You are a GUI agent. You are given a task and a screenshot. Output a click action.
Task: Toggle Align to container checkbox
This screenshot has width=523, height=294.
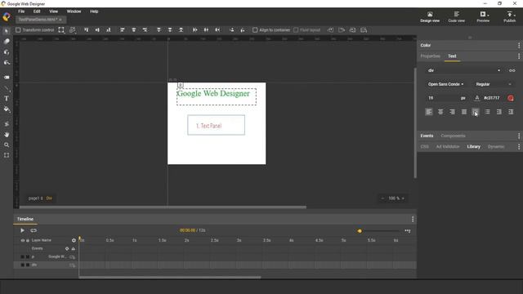click(x=255, y=30)
